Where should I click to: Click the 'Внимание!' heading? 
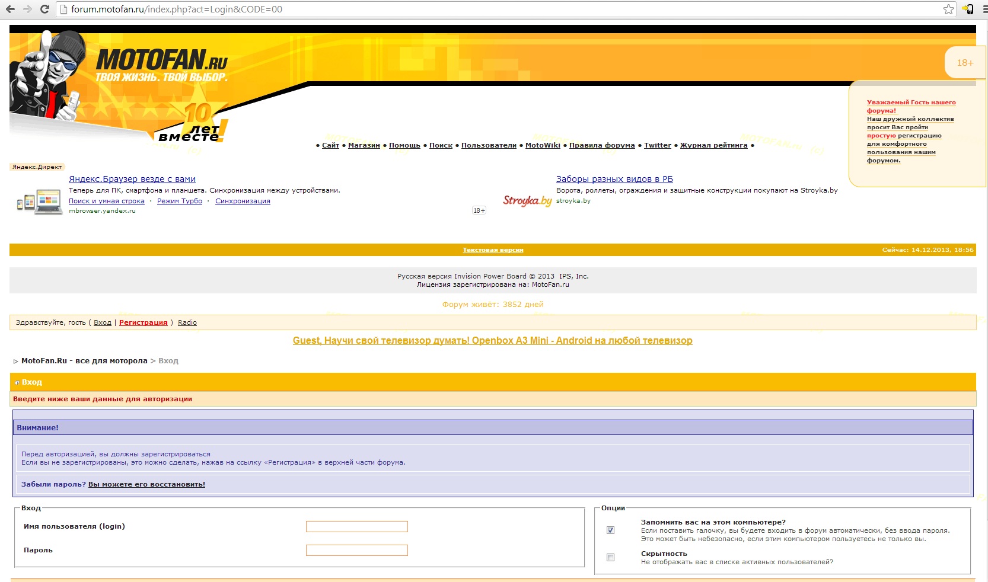pos(37,428)
